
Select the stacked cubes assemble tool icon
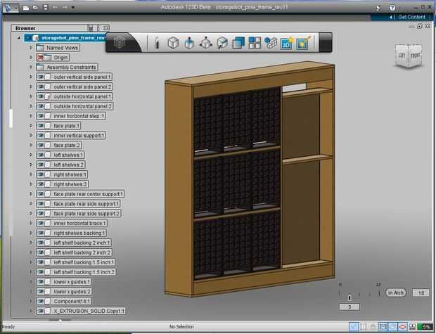(271, 43)
